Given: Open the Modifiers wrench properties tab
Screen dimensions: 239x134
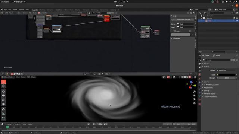Looking at the screenshot, I should tap(199, 82).
